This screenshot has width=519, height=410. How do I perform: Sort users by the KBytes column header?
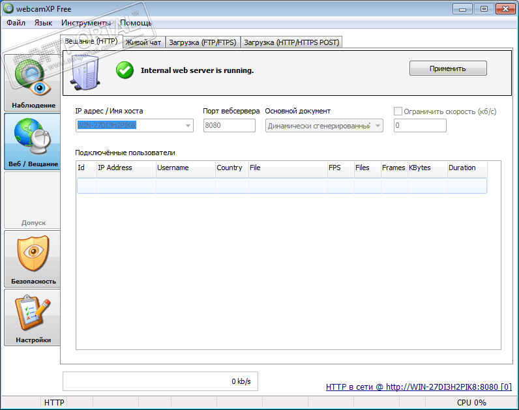click(428, 168)
